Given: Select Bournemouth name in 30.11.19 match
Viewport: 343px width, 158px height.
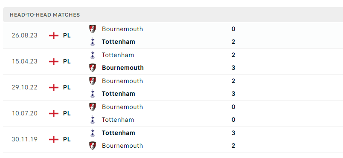Looking at the screenshot, I should pos(122,146).
